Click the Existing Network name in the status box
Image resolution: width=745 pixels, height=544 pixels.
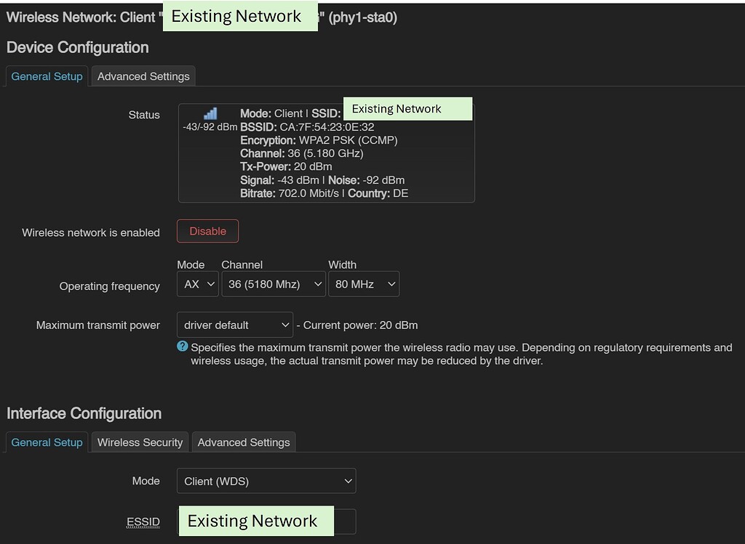(407, 109)
